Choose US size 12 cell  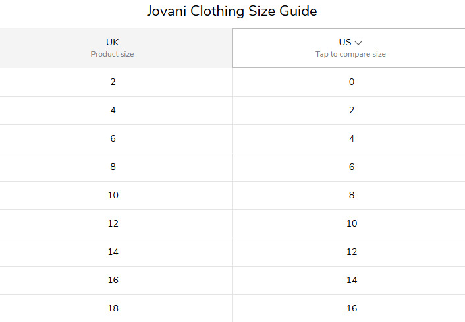349,252
